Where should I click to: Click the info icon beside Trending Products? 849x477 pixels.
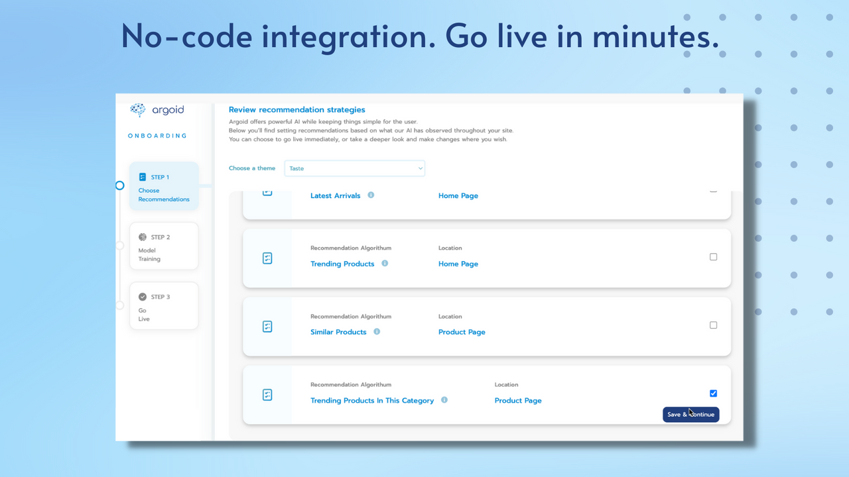pyautogui.click(x=385, y=263)
